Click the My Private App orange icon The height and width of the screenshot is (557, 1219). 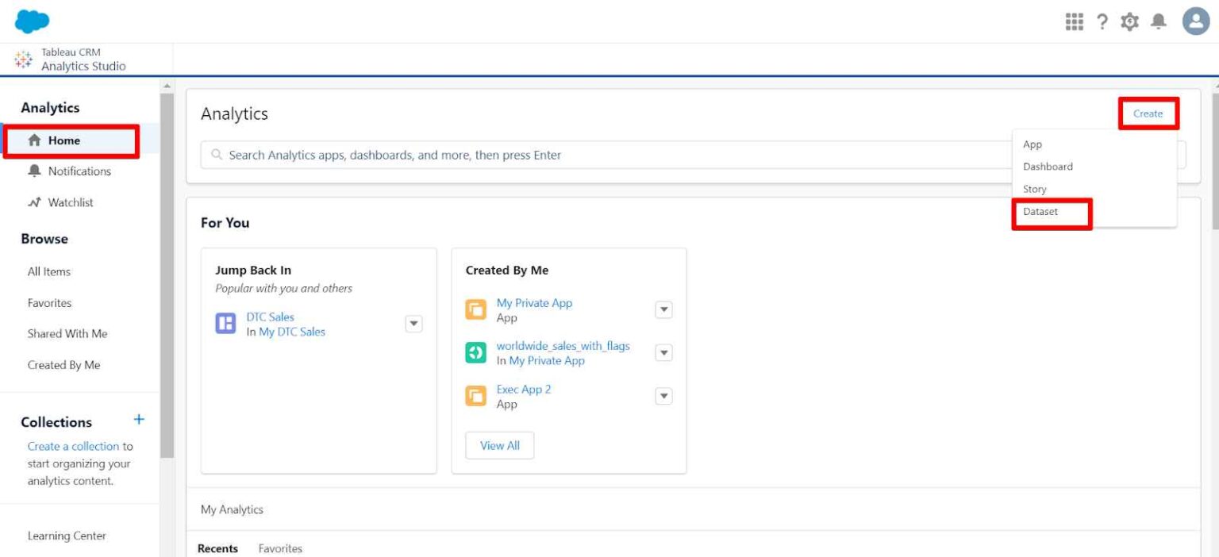click(475, 309)
